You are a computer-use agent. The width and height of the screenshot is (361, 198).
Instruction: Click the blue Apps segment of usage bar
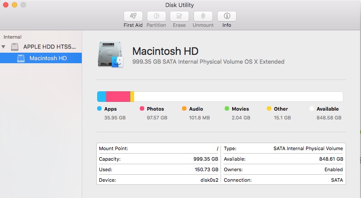102,97
